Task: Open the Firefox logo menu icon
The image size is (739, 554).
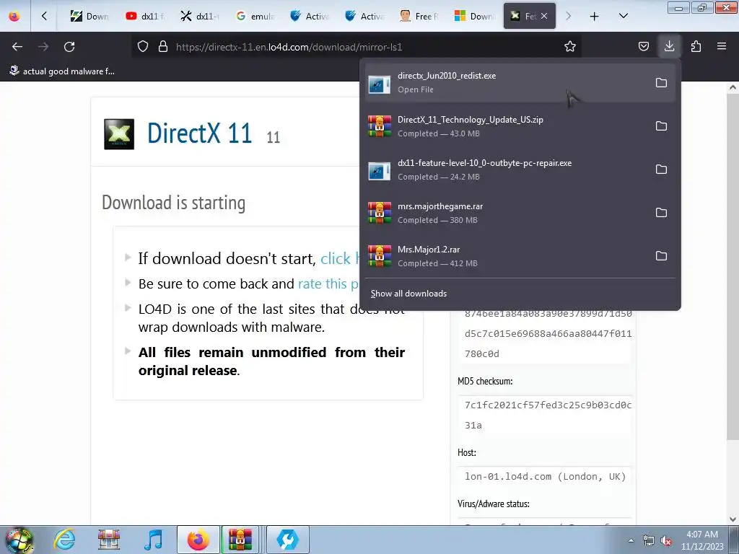Action: (x=14, y=17)
